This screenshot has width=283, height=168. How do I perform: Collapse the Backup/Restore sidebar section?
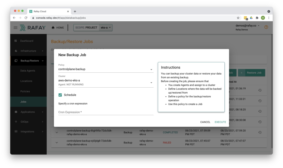tap(43, 61)
